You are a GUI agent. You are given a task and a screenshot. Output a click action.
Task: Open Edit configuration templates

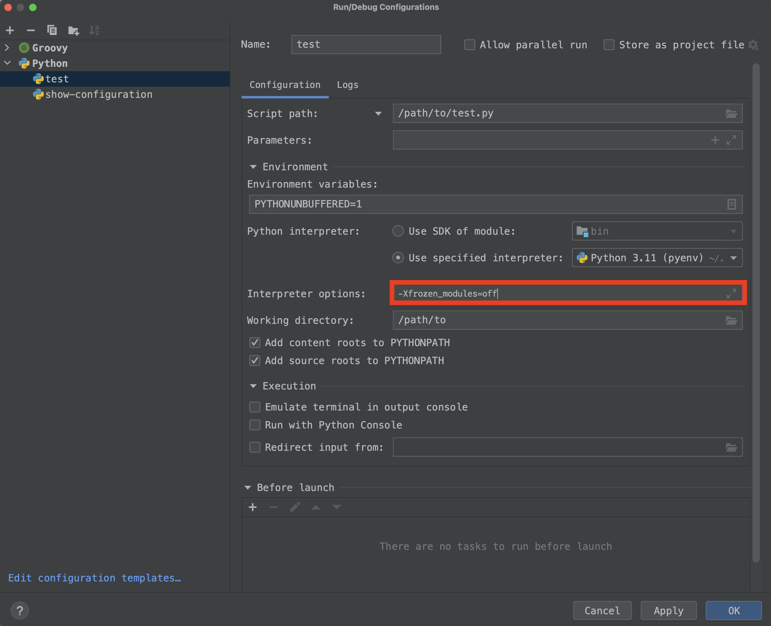(94, 578)
